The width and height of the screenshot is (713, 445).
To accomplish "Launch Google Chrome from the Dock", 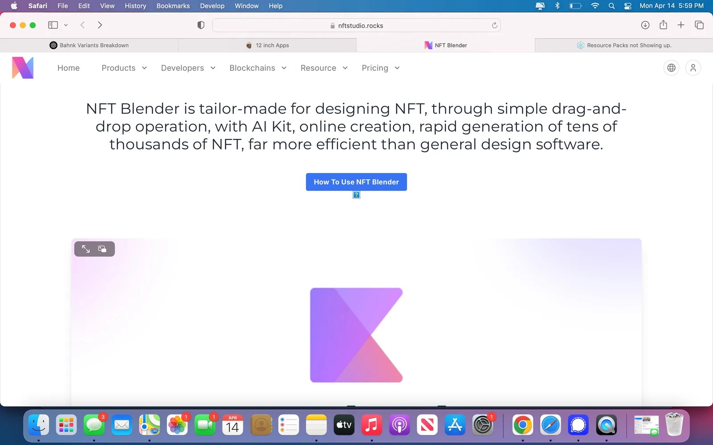I will pos(523,425).
